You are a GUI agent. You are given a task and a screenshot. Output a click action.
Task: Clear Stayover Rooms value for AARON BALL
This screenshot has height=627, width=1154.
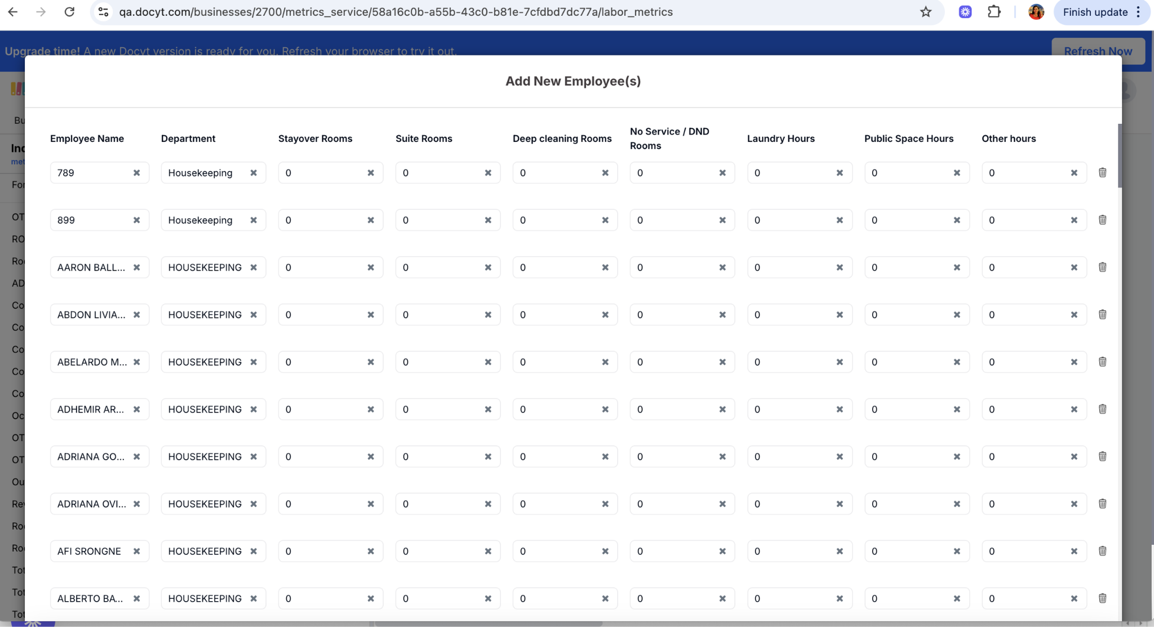click(371, 267)
